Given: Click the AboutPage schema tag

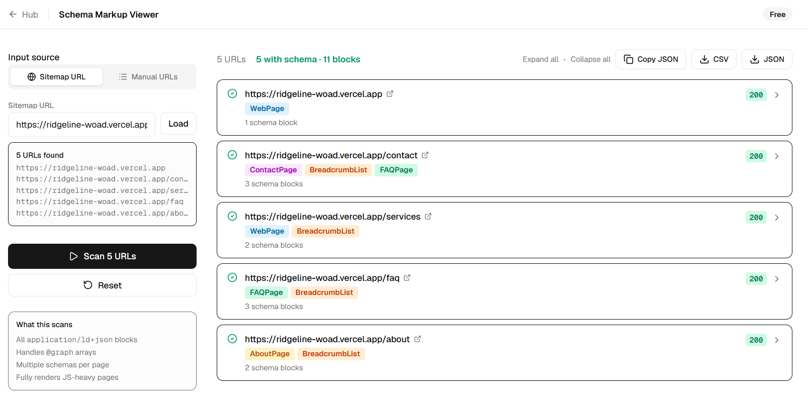Looking at the screenshot, I should [x=270, y=354].
